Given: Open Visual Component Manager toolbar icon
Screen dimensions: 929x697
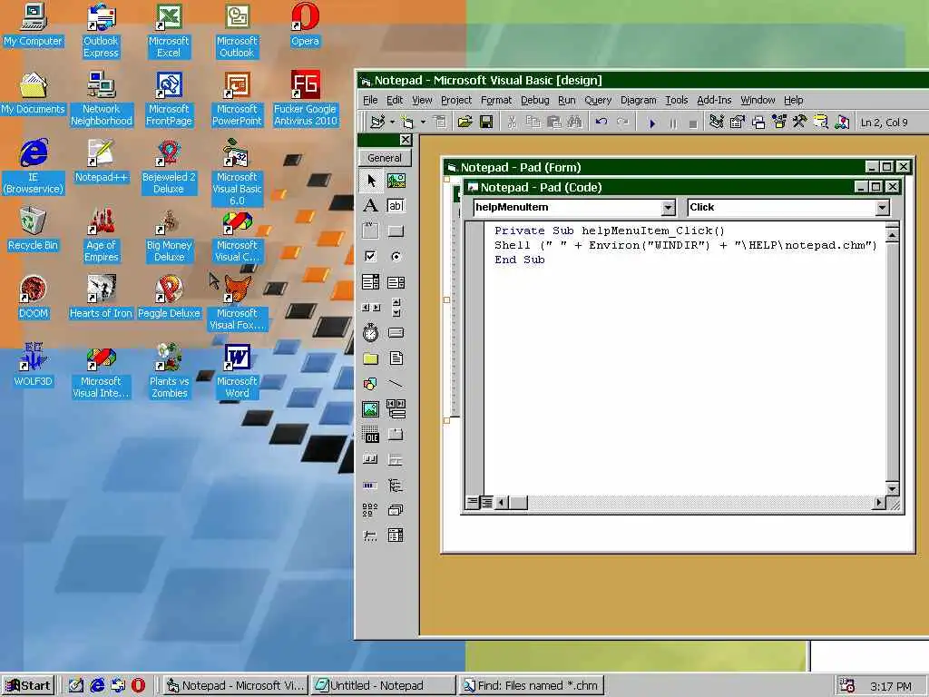Looking at the screenshot, I should (842, 123).
